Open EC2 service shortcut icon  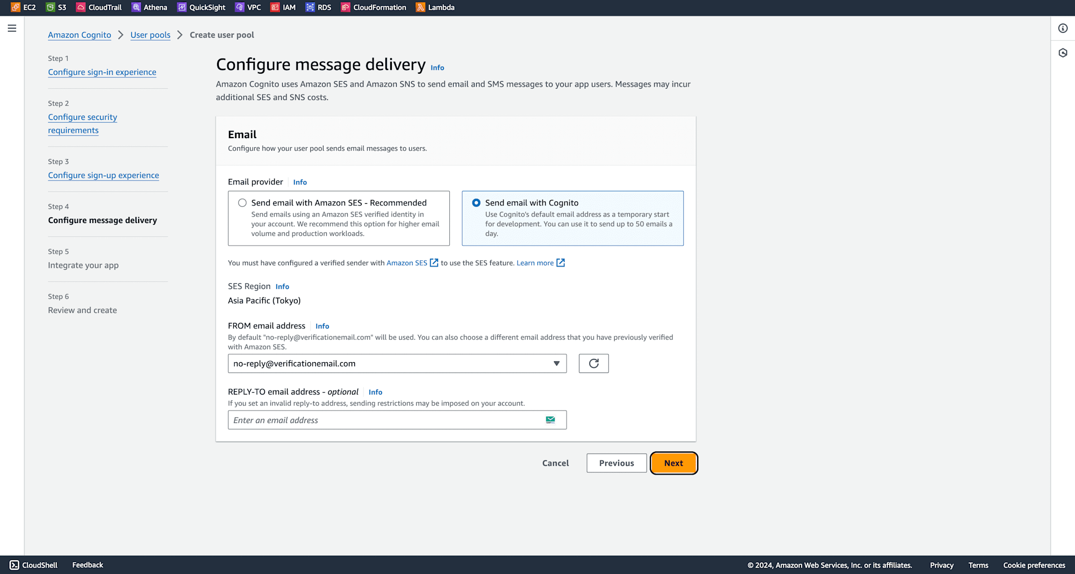click(16, 8)
